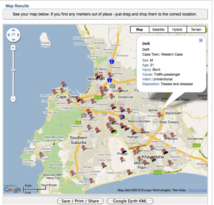Switch to Terrain view

point(196,30)
